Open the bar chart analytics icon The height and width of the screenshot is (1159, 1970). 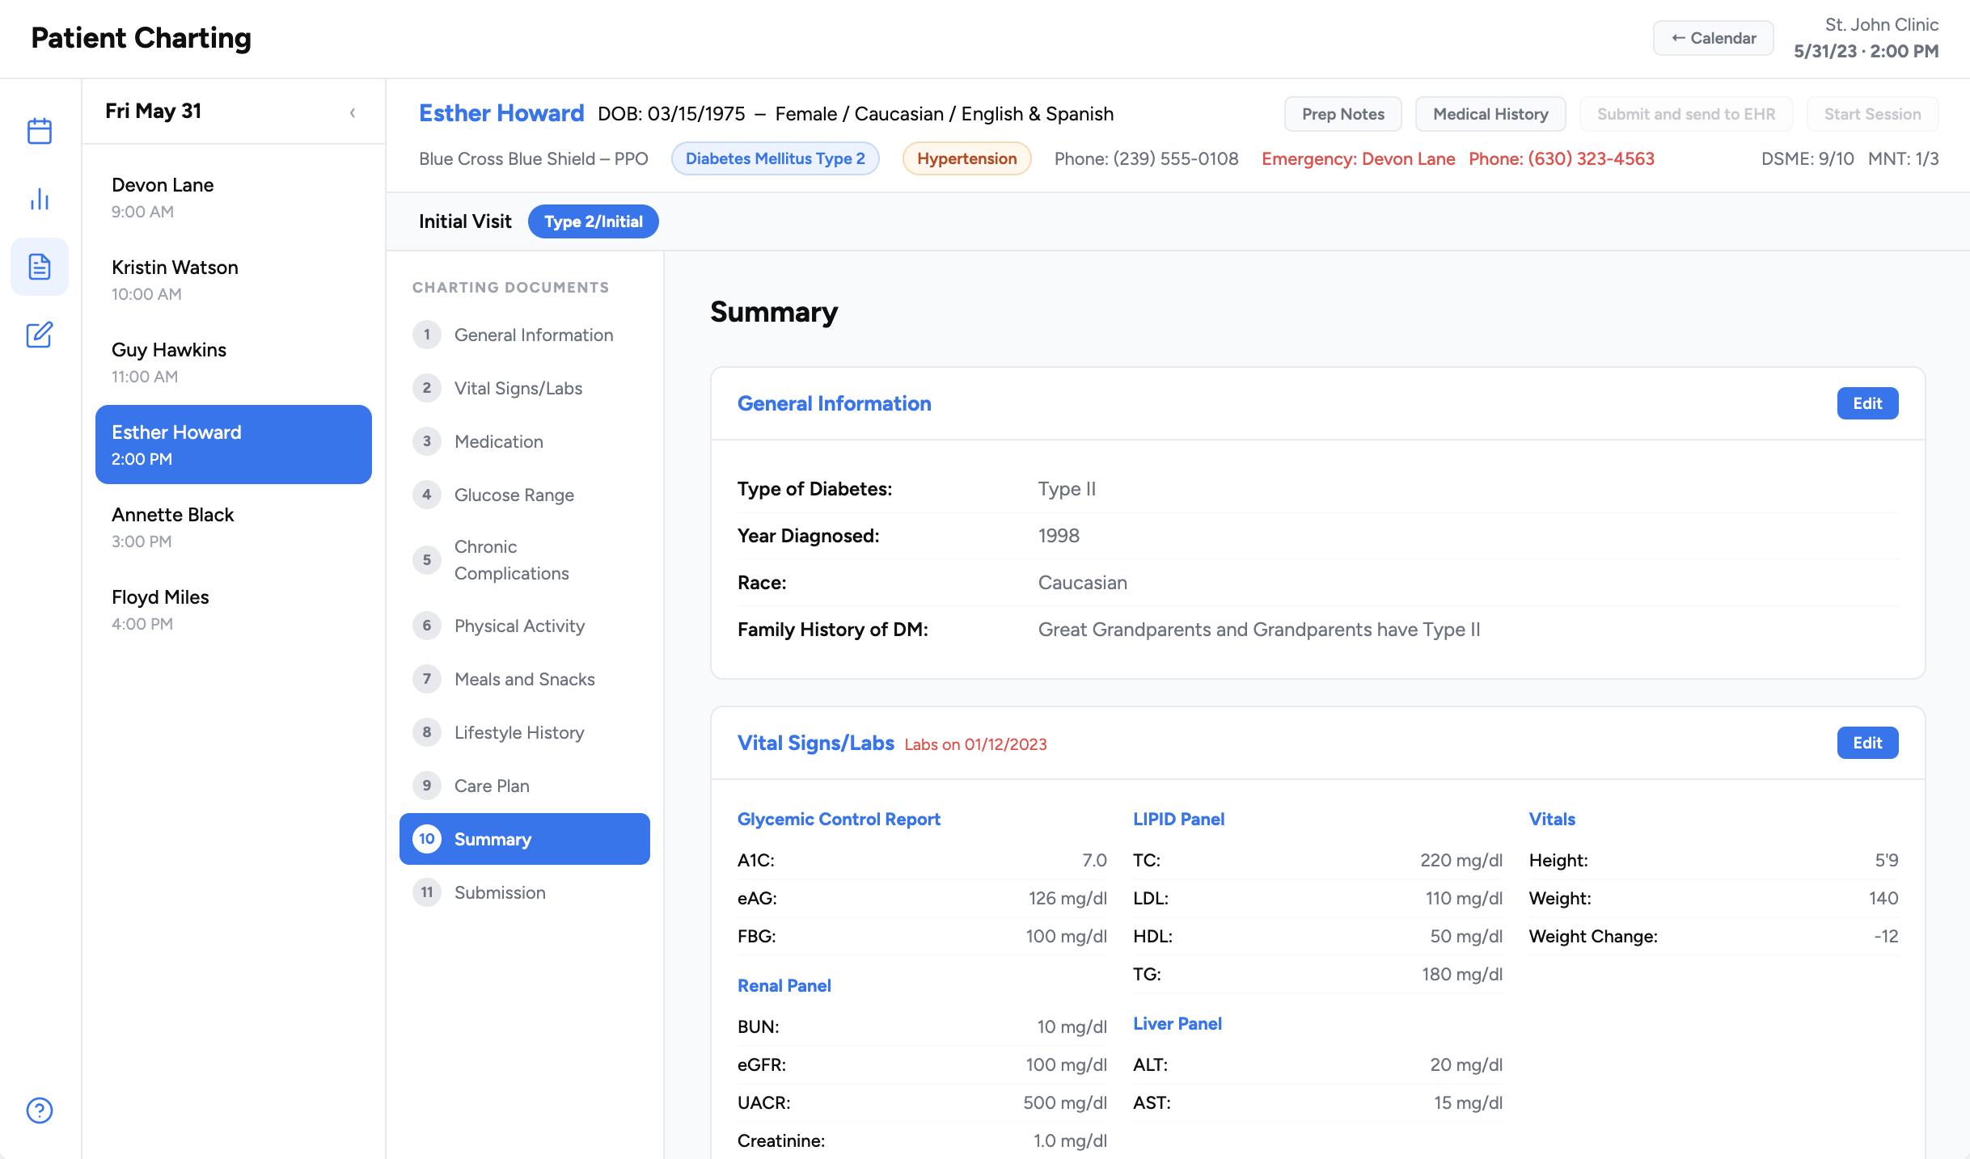click(x=40, y=199)
